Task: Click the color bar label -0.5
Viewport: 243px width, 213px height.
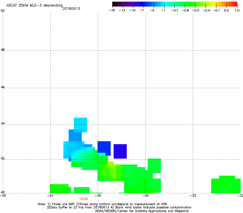Action: 195,10
